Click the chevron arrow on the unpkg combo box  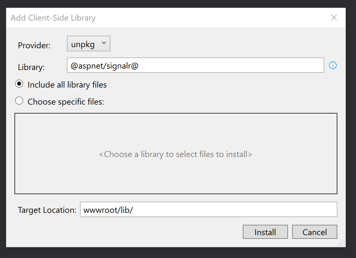pos(103,43)
